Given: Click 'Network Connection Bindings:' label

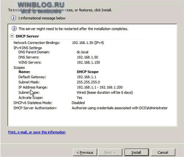Looking at the screenshot, I should (x=37, y=43).
